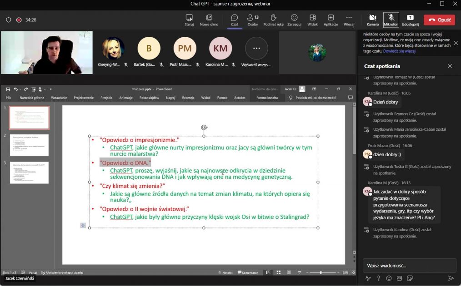The height and width of the screenshot is (286, 461).
Task: Switch to Wstawianie tab
Action: coord(59,98)
